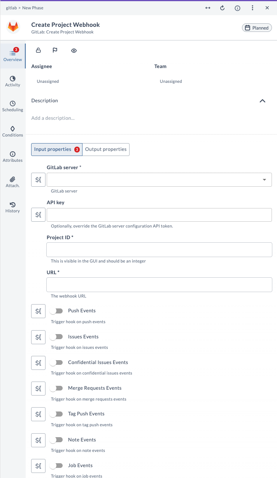This screenshot has height=478, width=277.
Task: Click the GitLab fox logo
Action: [13, 27]
